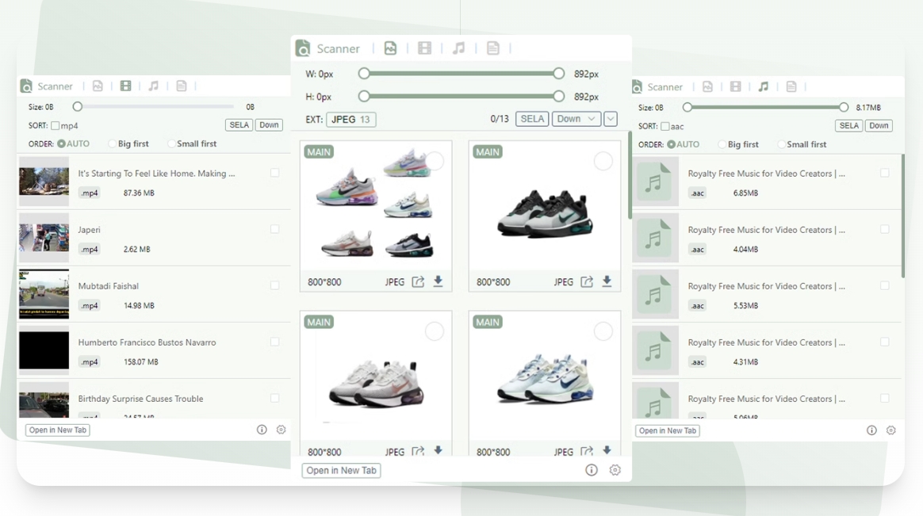Click the 6.85MB audio file music icon
This screenshot has width=923, height=516.
tap(654, 182)
